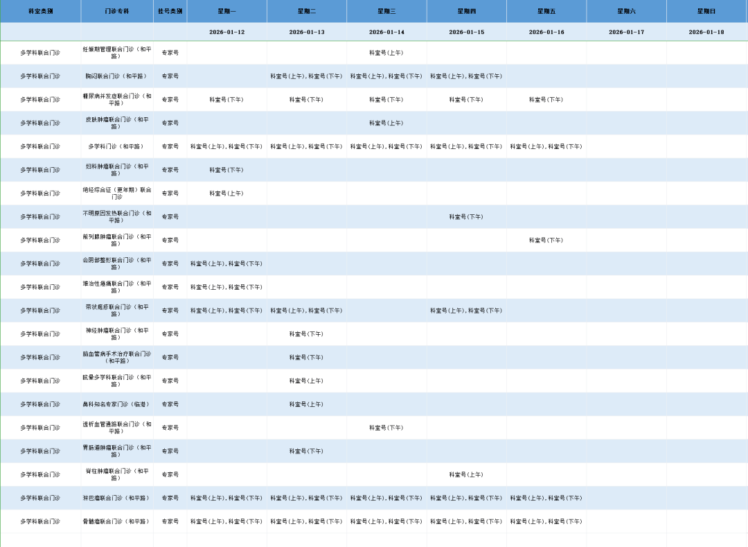Select 鼻科知名专家门诊 Tuesday 科室号(上午) slot
This screenshot has height=547, width=748.
point(306,404)
